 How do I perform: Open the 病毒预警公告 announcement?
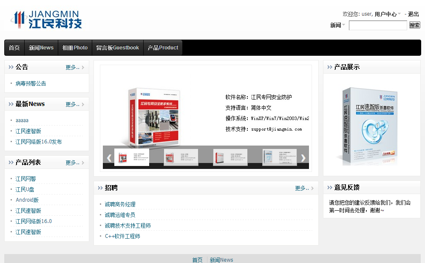[31, 83]
